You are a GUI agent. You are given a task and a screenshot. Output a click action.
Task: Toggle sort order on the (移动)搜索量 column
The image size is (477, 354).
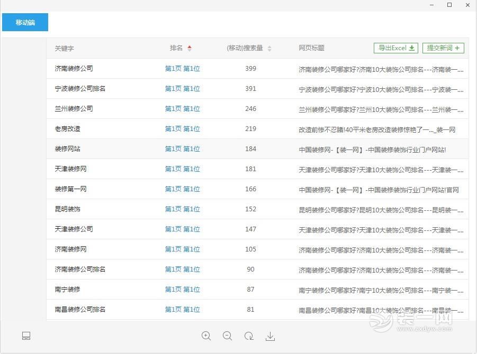[269, 48]
